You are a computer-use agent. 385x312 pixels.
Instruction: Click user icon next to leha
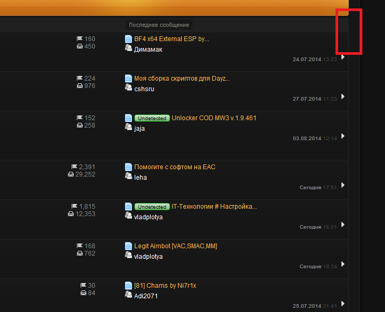(129, 176)
